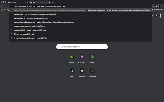This screenshot has height=102, width=164.
Task: Open the Apps bookmarks shortcut
Action: (4, 10)
